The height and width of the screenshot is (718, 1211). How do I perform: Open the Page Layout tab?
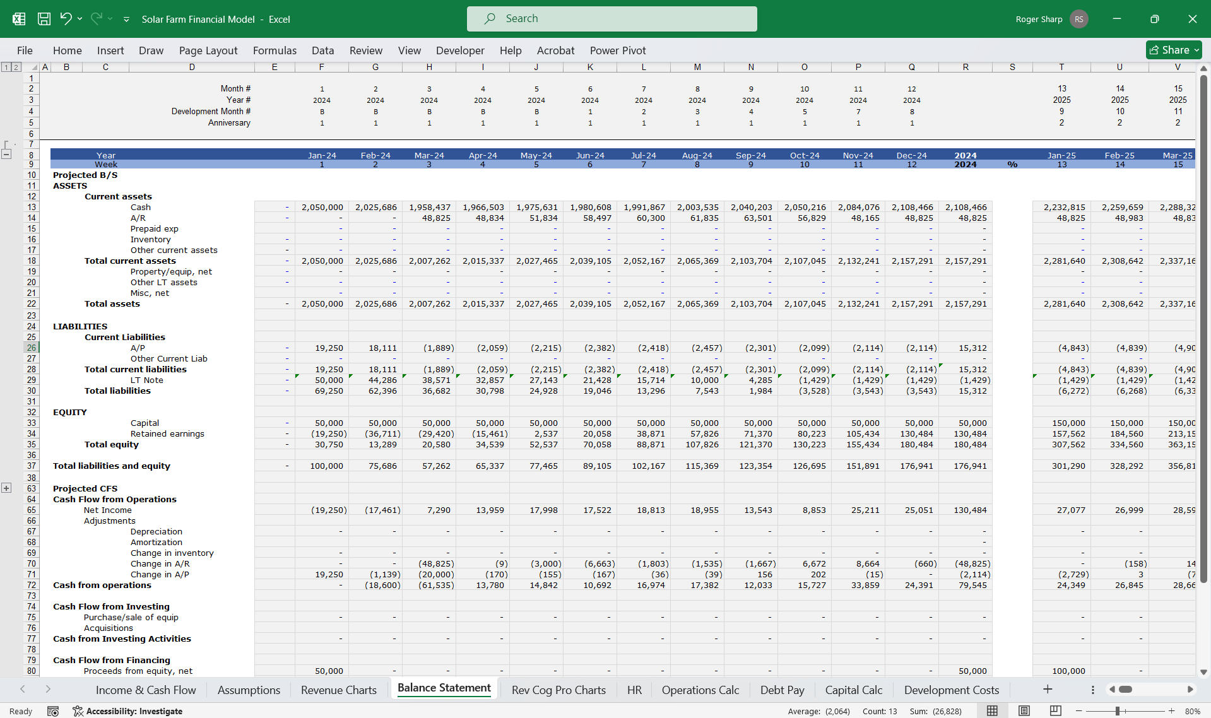click(x=208, y=50)
